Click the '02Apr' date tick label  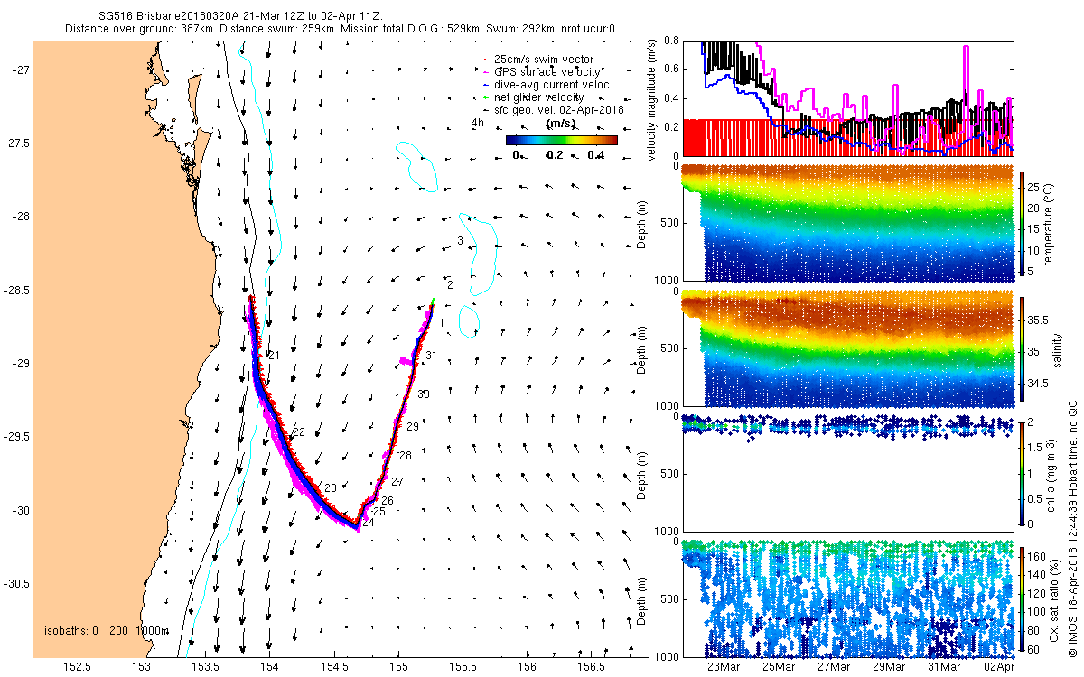tap(999, 667)
